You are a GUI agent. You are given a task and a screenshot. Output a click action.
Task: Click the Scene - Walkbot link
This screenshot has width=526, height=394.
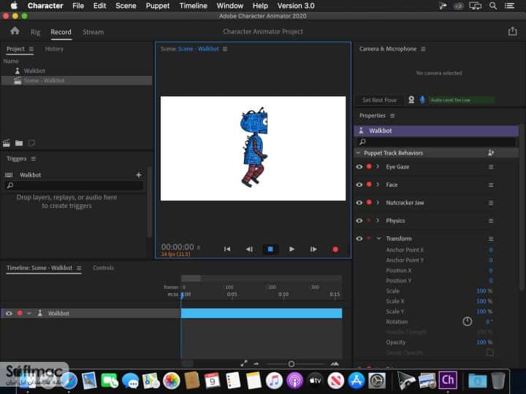coord(198,49)
